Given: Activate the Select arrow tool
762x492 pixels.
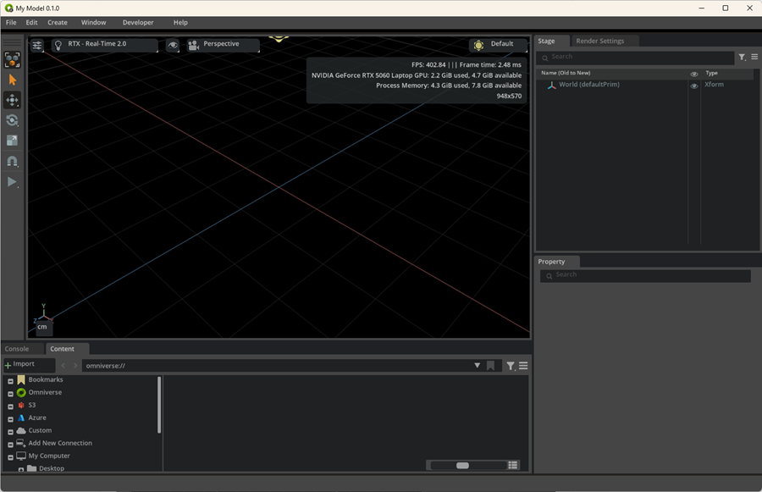Looking at the screenshot, I should tap(12, 80).
